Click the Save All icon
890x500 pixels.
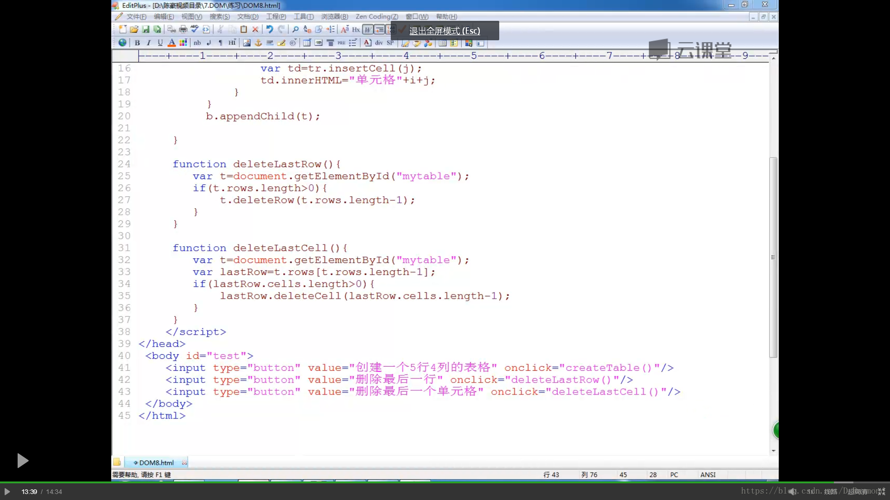coord(157,30)
